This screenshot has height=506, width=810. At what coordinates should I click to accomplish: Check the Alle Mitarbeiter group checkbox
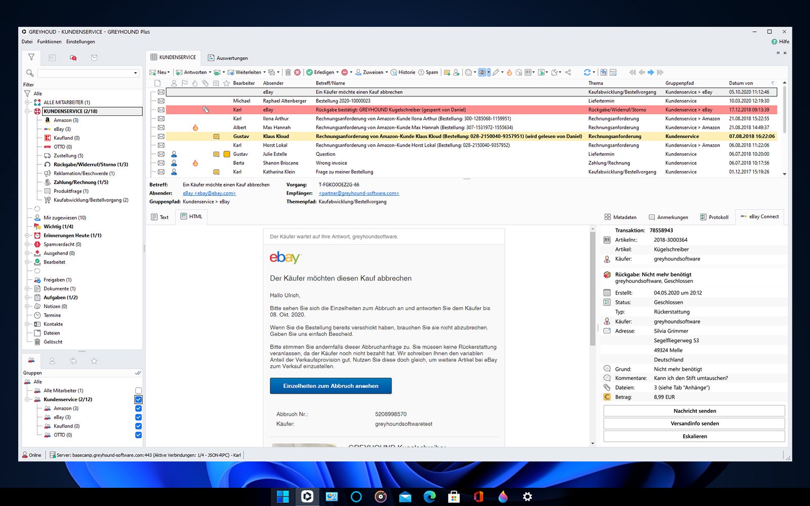click(x=138, y=391)
